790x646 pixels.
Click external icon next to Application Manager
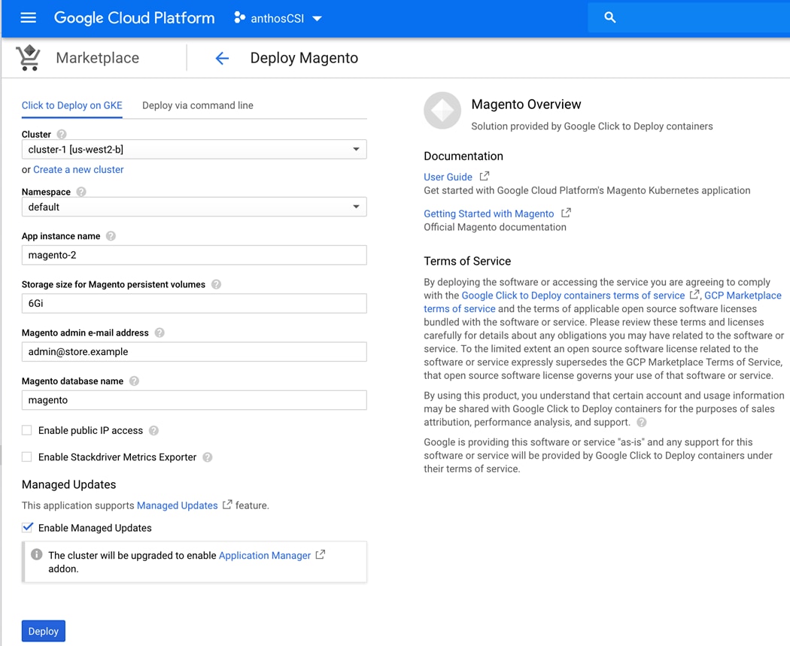pos(320,555)
